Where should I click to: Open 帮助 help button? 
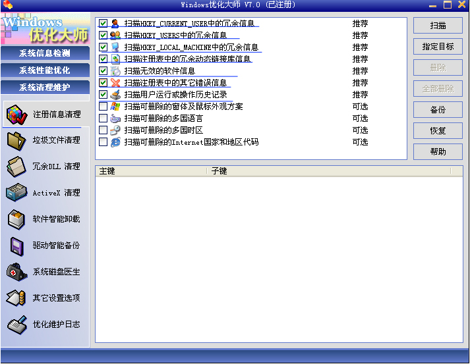(x=438, y=152)
